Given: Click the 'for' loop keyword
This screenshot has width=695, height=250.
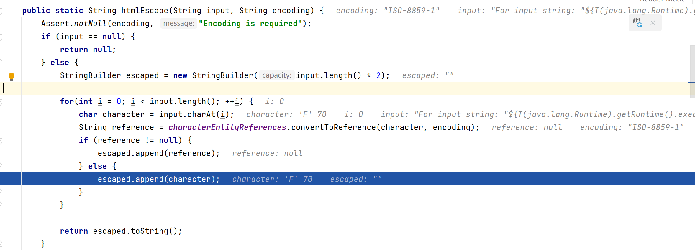Looking at the screenshot, I should pos(67,101).
